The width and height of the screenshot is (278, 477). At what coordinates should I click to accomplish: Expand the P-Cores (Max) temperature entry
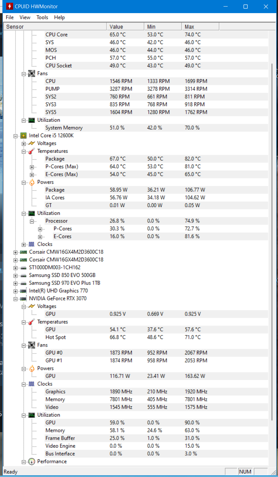point(32,167)
